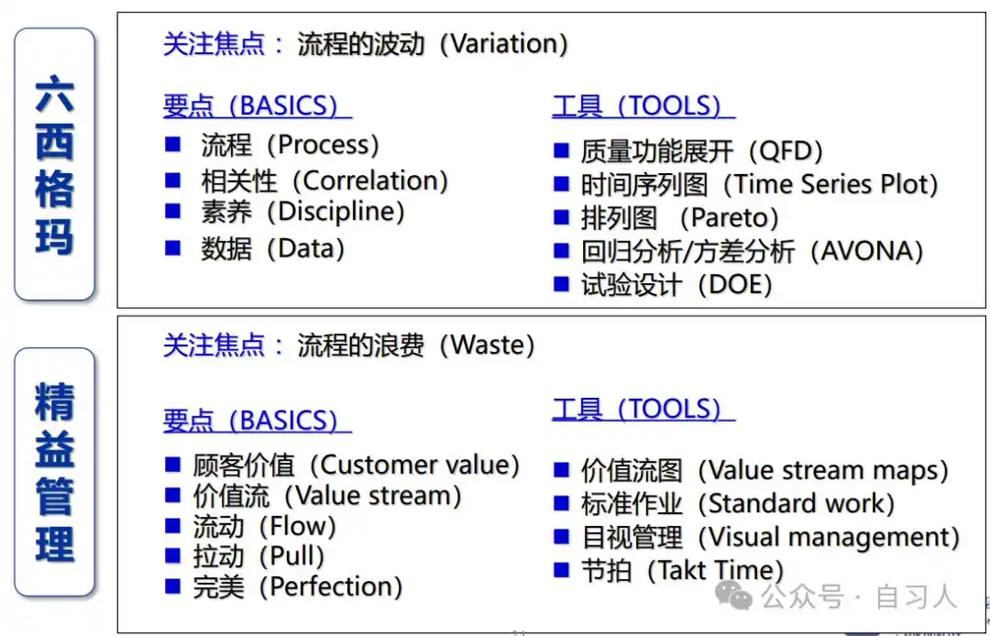Click the 试验设计 (DOE) item

pos(676,285)
